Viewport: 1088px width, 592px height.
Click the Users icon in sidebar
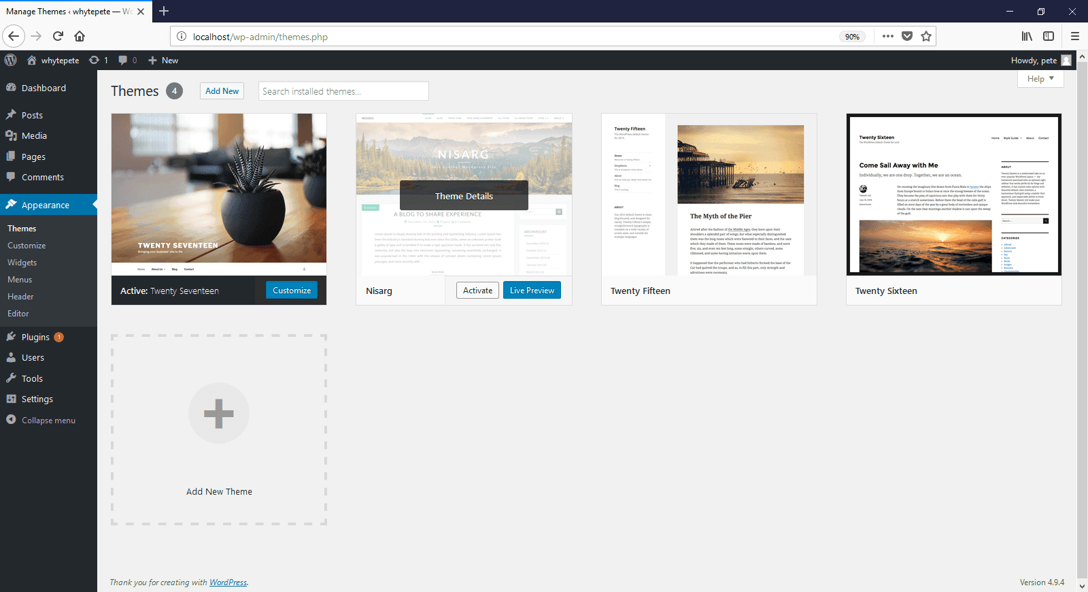(11, 357)
